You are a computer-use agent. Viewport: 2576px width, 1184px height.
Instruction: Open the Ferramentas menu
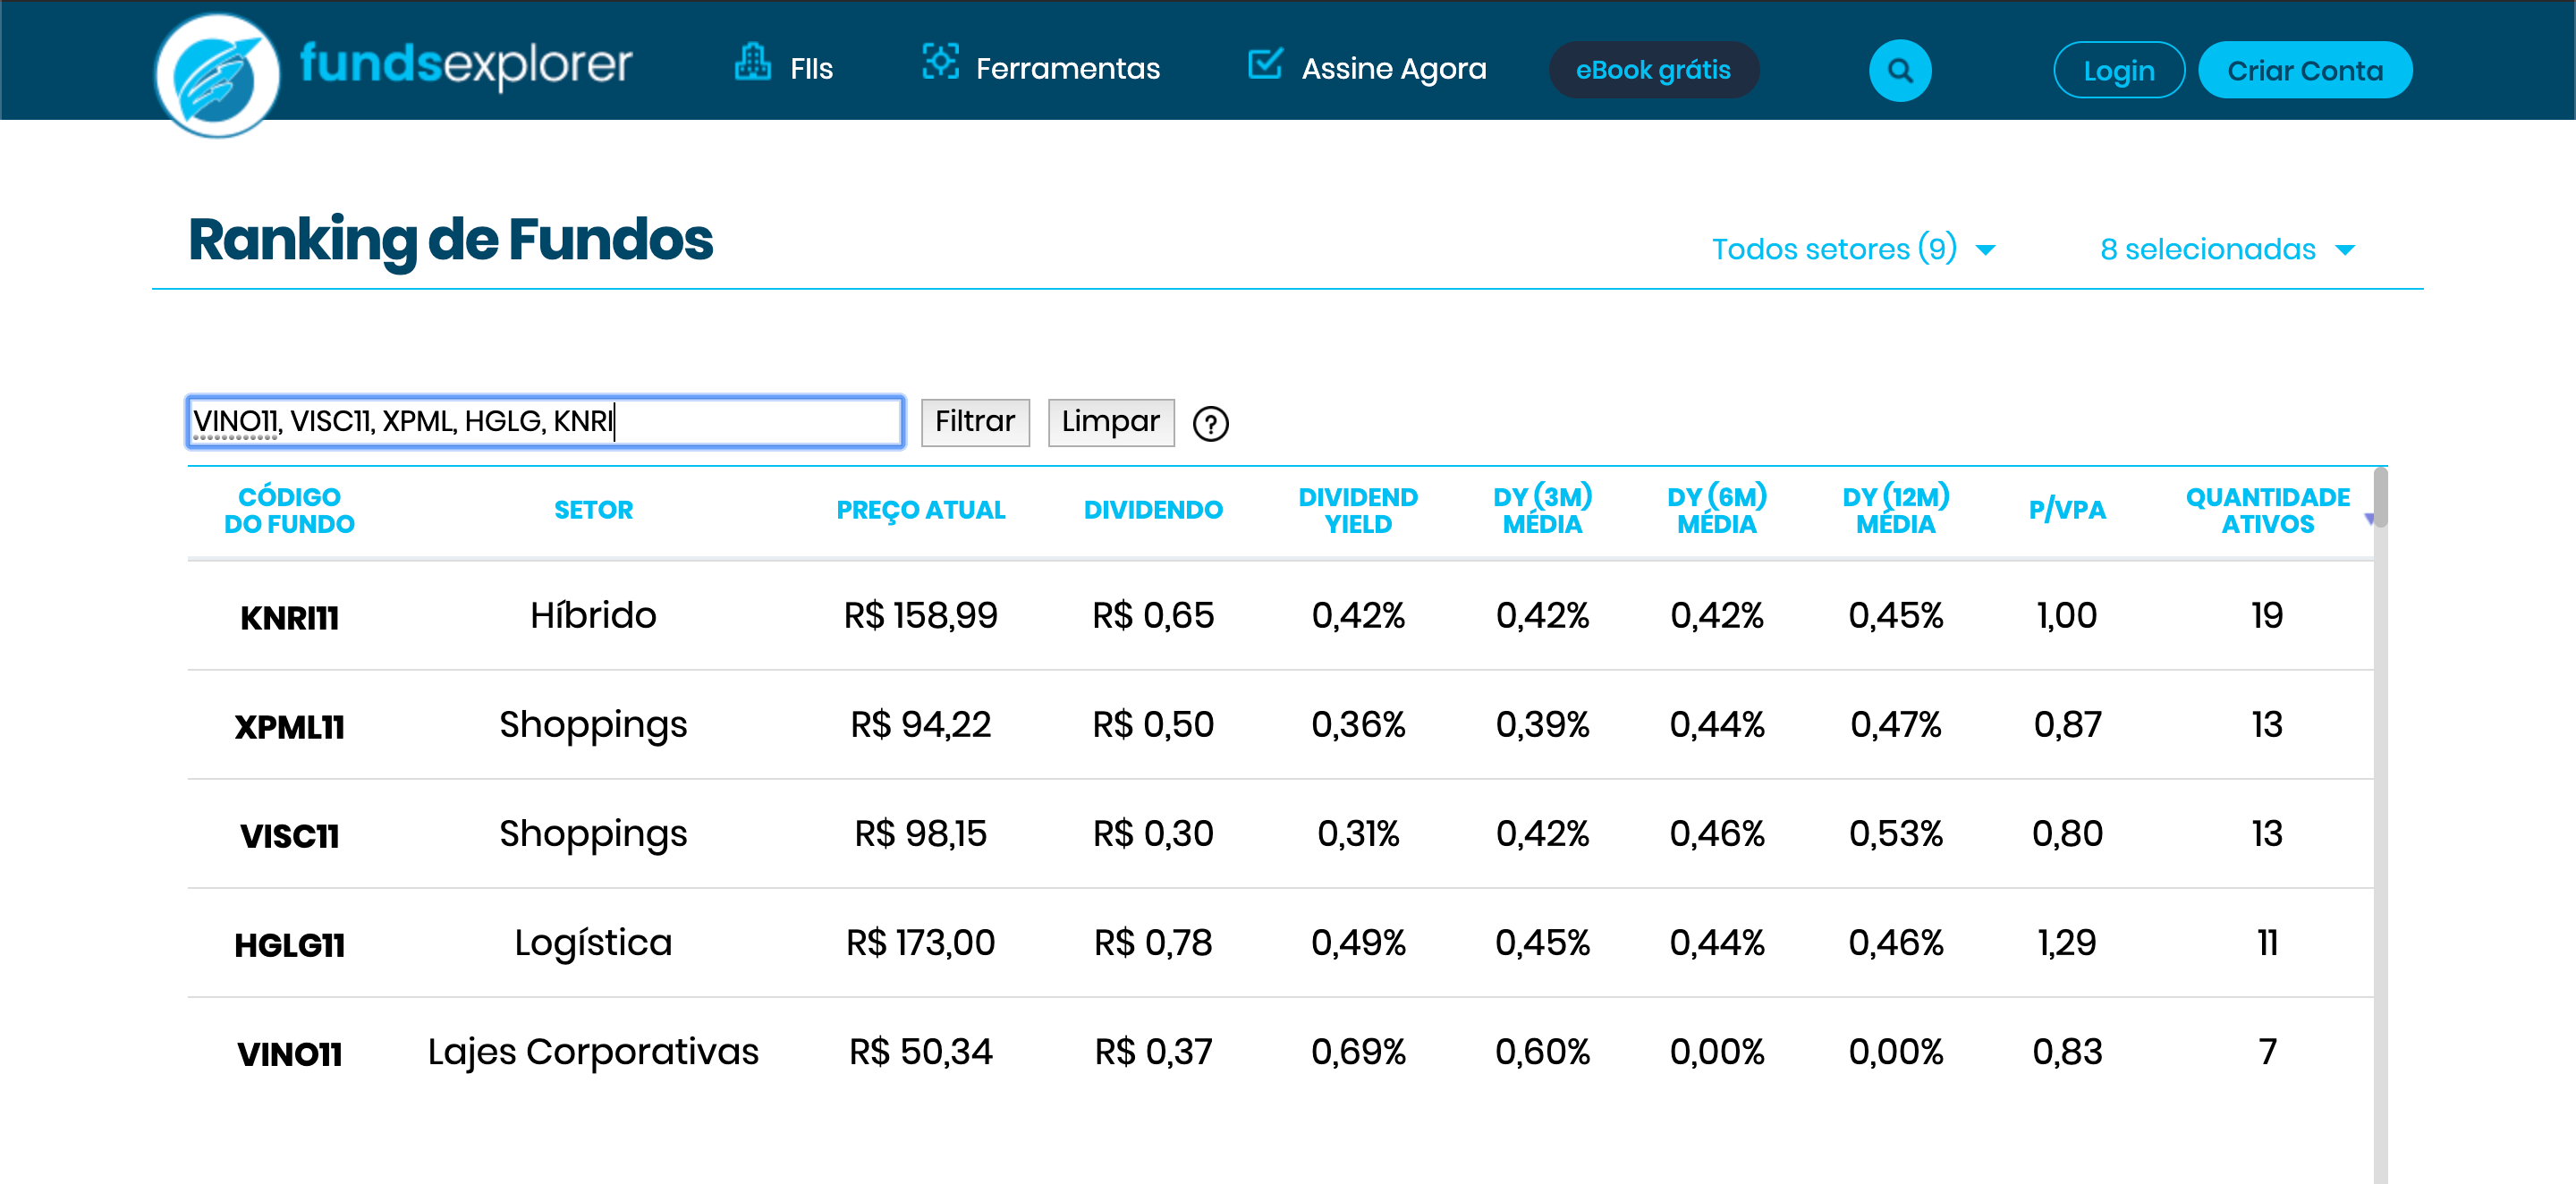click(1067, 69)
